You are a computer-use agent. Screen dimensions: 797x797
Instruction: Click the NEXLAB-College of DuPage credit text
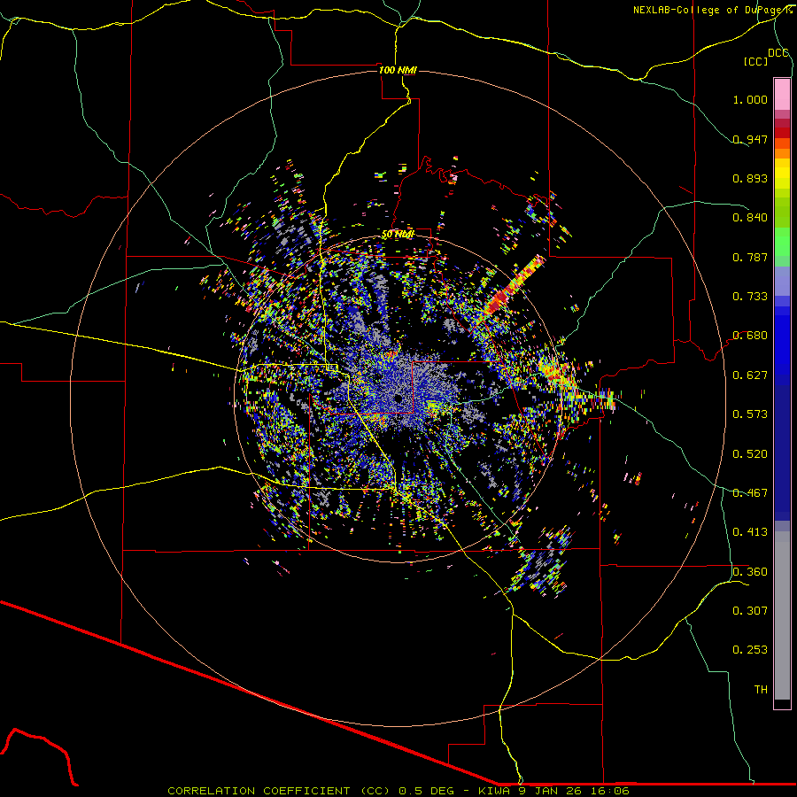[x=710, y=10]
